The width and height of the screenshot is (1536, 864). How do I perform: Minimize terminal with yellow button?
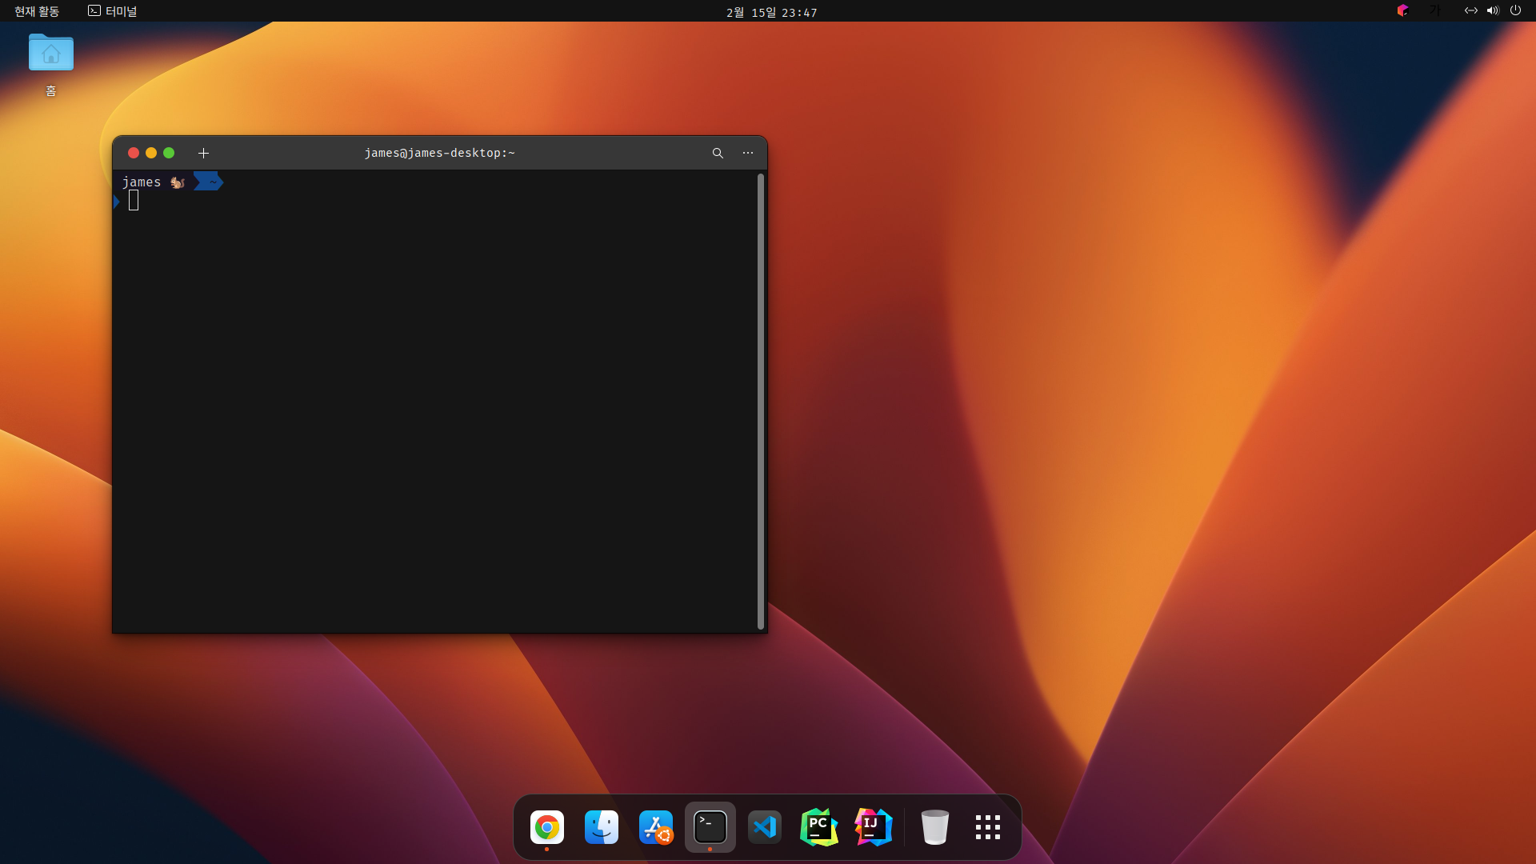[x=151, y=153]
